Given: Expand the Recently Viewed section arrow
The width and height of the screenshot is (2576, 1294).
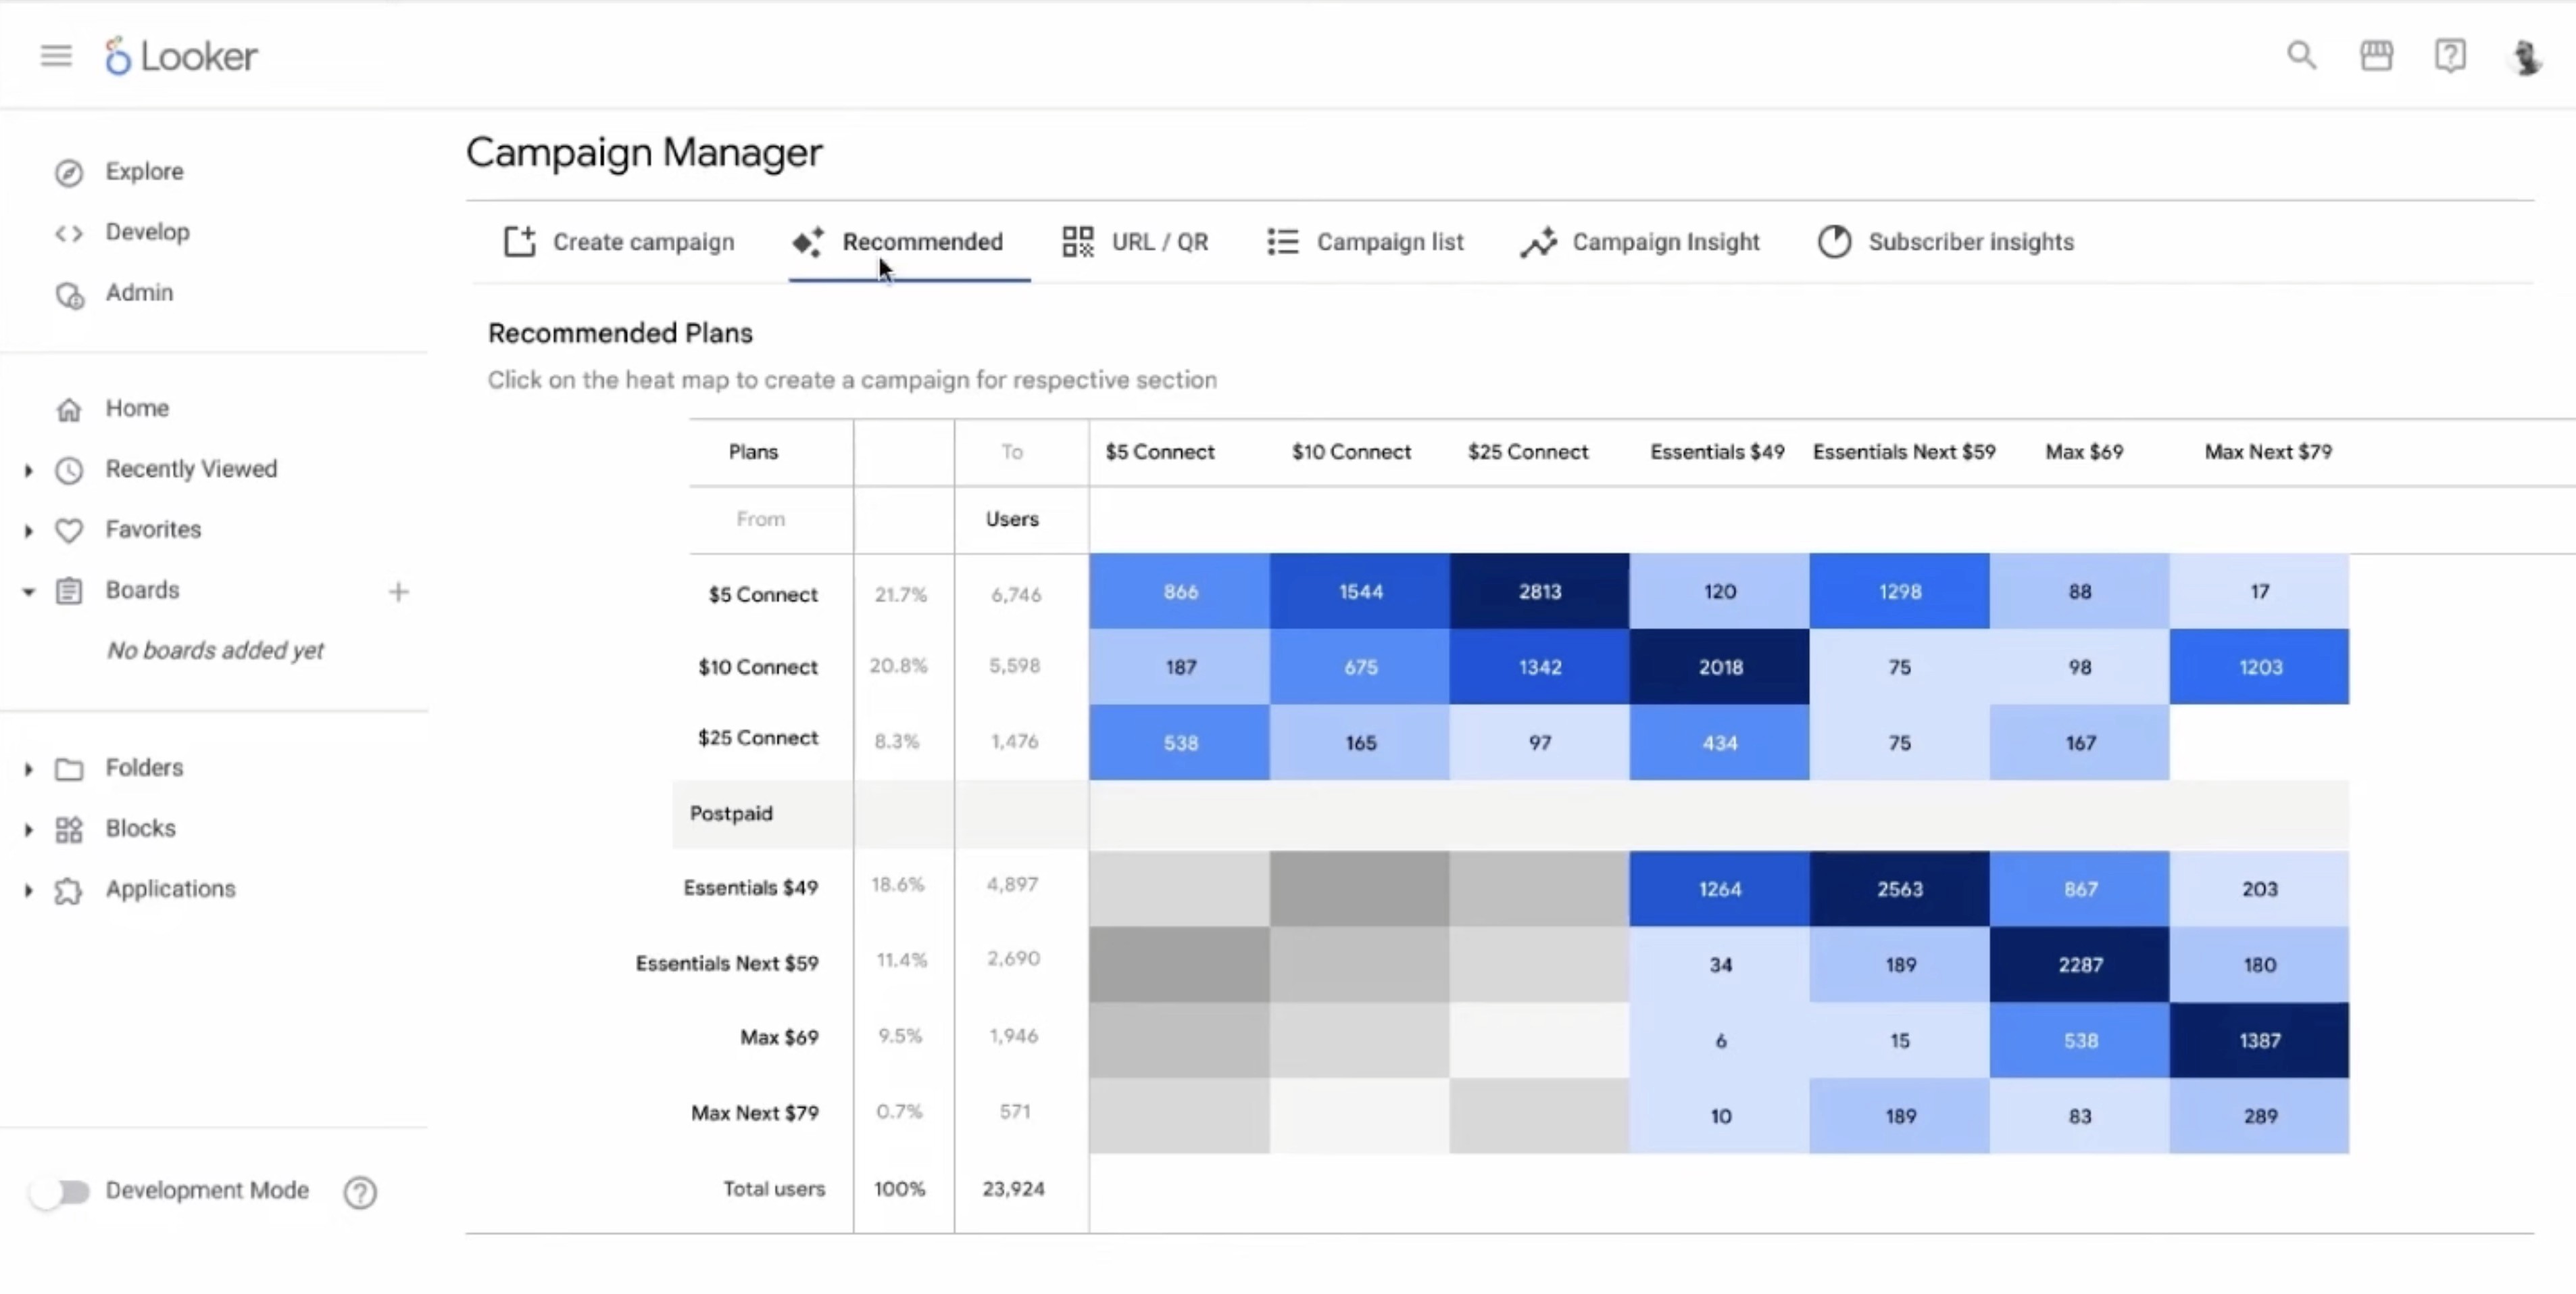Looking at the screenshot, I should pyautogui.click(x=28, y=469).
